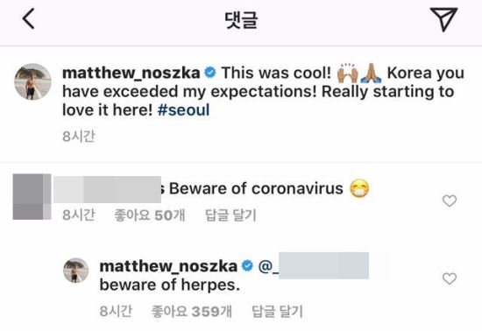Screen dimensions: 482x331
Task: Tap the 8시간 timestamp under the caption
Action: (79, 137)
